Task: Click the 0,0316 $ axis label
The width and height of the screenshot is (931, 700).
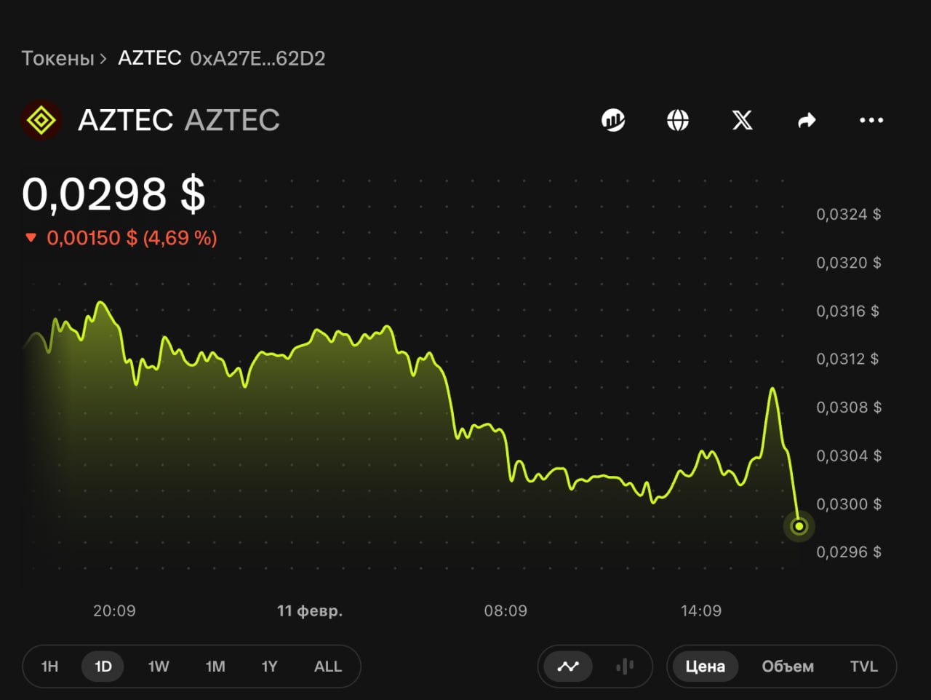Action: pyautogui.click(x=848, y=311)
